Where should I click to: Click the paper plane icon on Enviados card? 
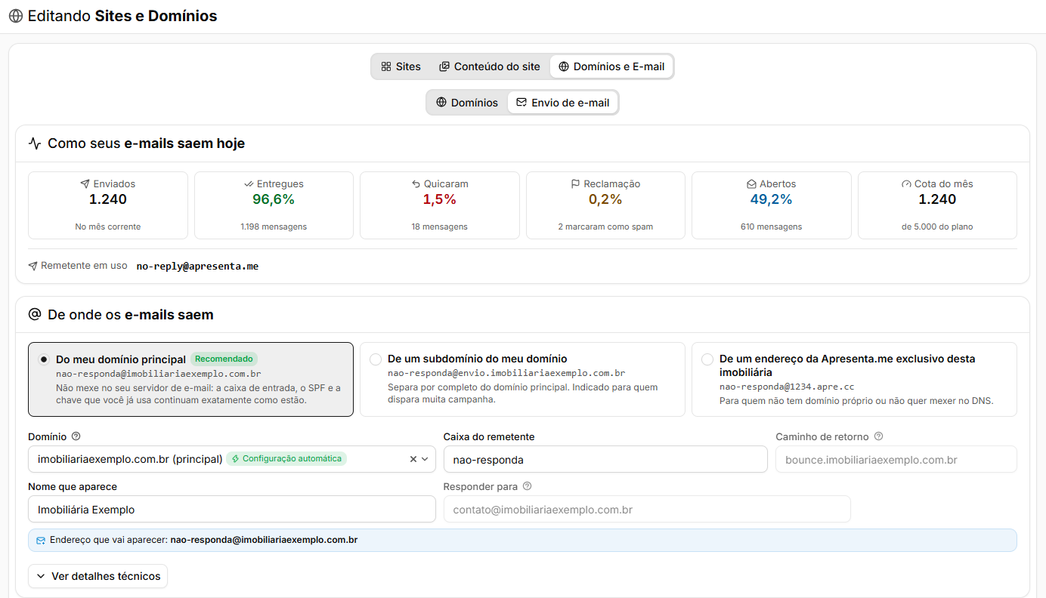tap(85, 183)
